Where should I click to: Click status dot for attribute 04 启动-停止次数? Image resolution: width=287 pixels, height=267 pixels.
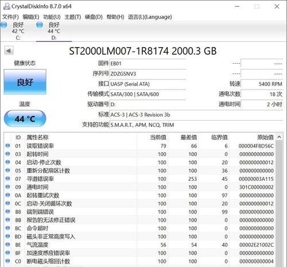pyautogui.click(x=7, y=162)
